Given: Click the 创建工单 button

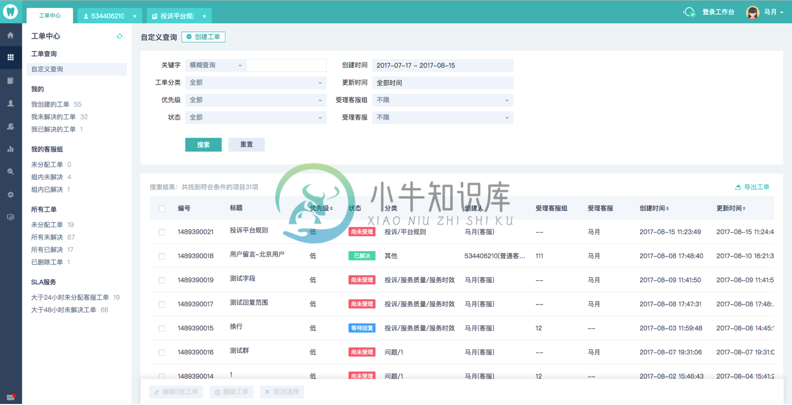Looking at the screenshot, I should coord(204,37).
